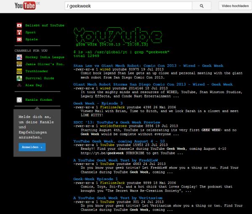Open the Survival Guide channel link
This screenshot has height=214, width=252.
coord(40,78)
